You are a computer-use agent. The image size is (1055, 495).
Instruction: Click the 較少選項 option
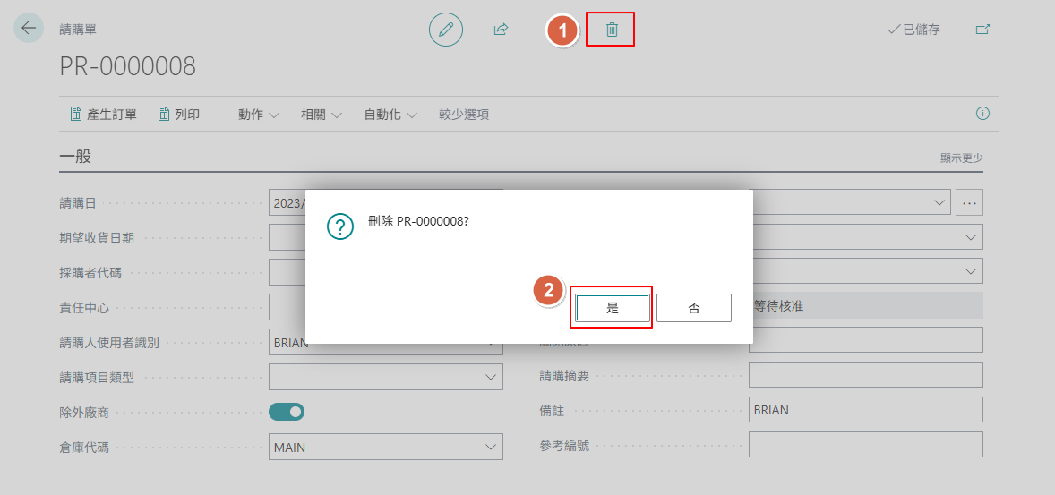[x=464, y=115]
